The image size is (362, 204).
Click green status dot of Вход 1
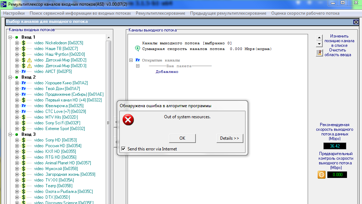pos(17,37)
